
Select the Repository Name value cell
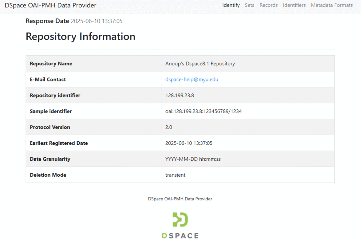(x=248, y=63)
